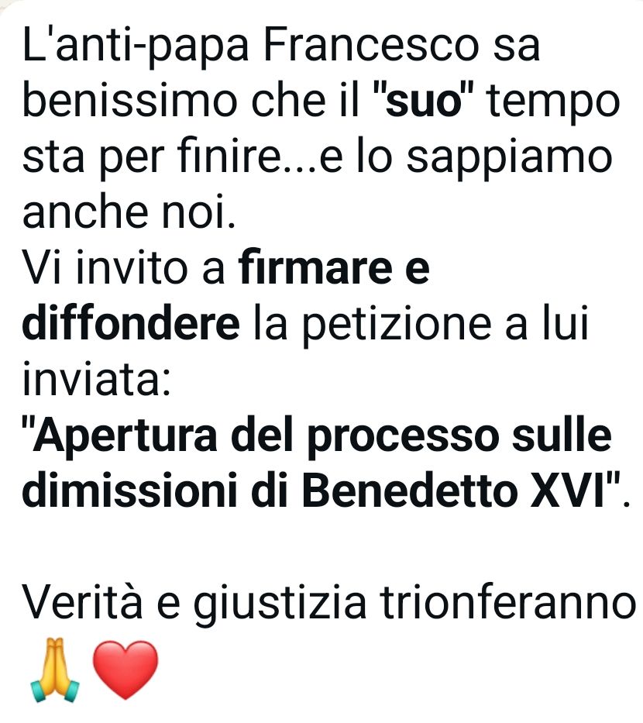Click the word "giustizia"
The image size is (643, 723).
point(280,604)
